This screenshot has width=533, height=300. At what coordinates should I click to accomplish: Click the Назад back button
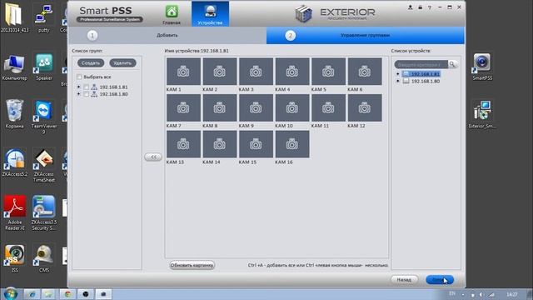pyautogui.click(x=404, y=280)
